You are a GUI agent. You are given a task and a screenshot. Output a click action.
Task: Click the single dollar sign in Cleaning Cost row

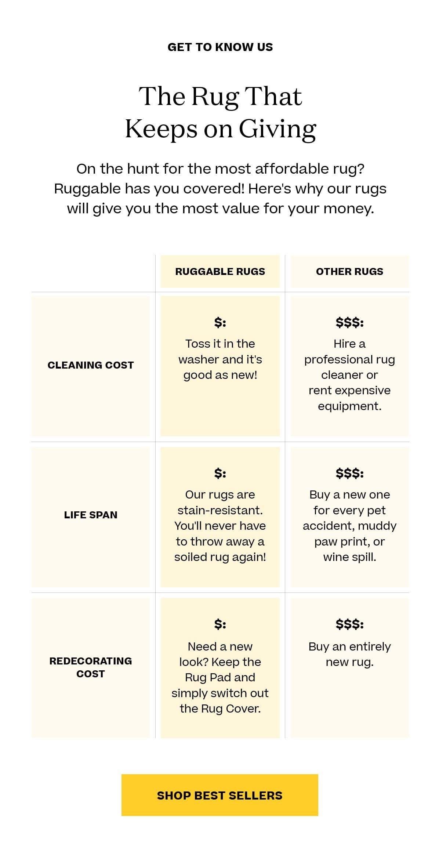click(x=220, y=322)
